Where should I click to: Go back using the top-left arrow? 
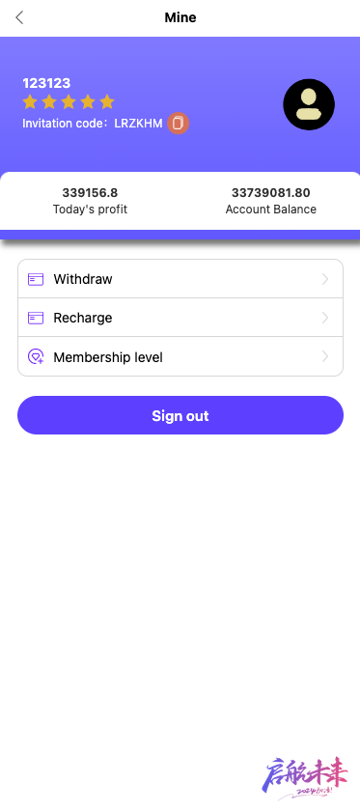click(19, 17)
